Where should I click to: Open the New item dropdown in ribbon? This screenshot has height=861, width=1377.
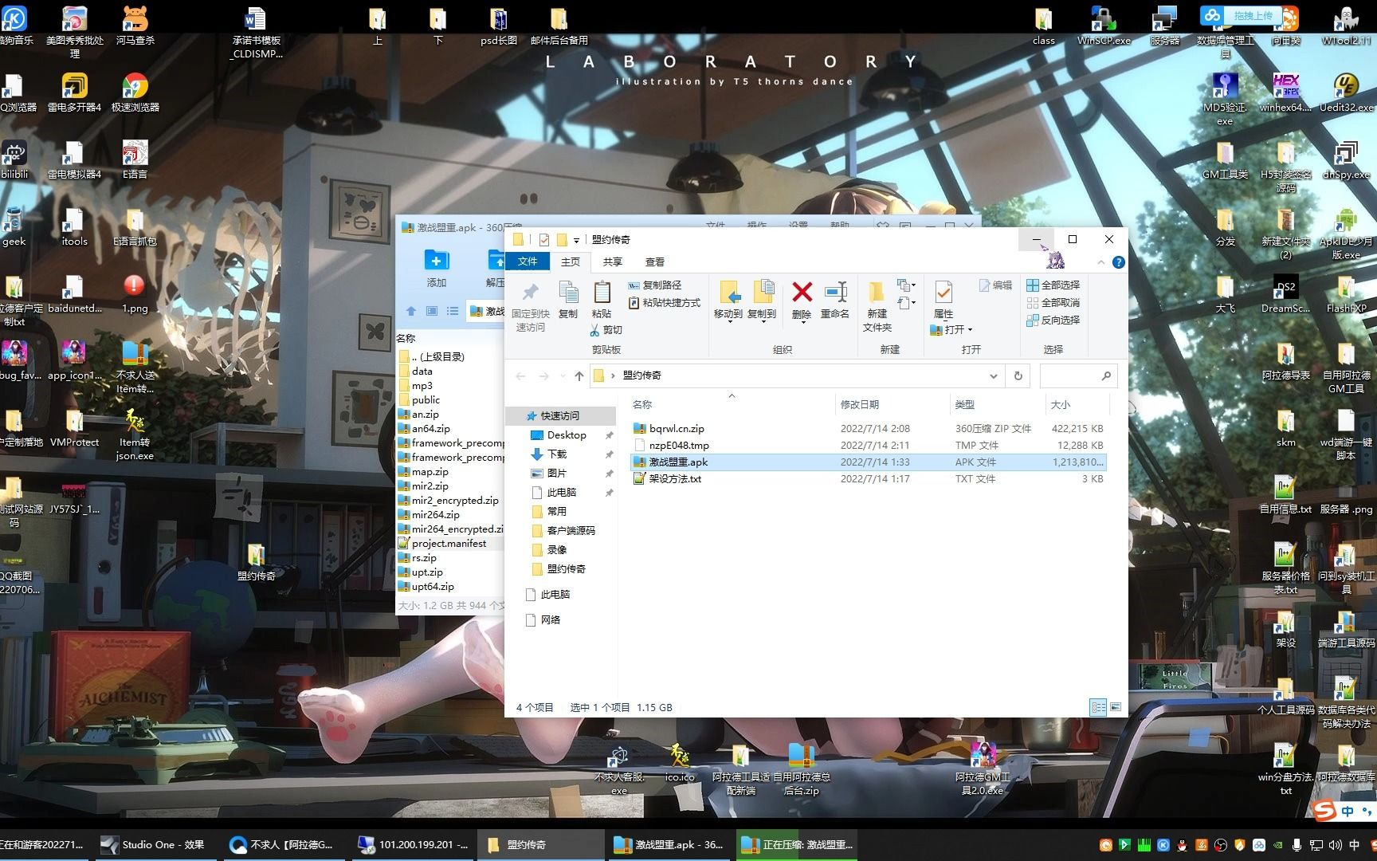(x=906, y=285)
